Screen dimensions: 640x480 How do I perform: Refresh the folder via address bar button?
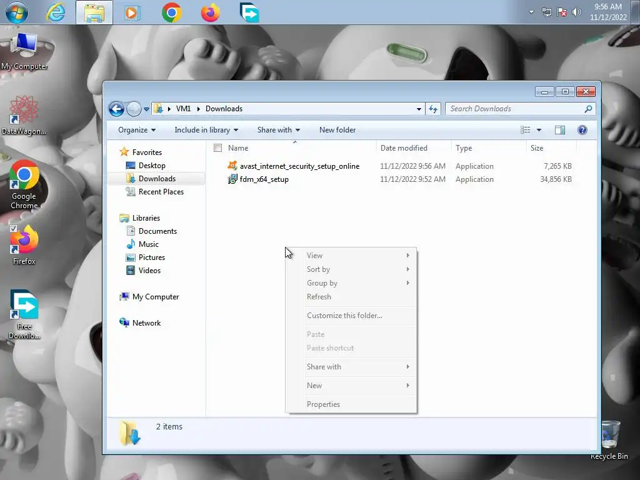[x=433, y=109]
